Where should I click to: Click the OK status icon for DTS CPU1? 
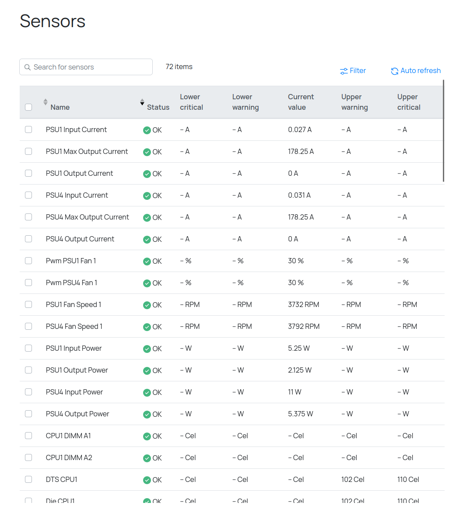pyautogui.click(x=147, y=480)
